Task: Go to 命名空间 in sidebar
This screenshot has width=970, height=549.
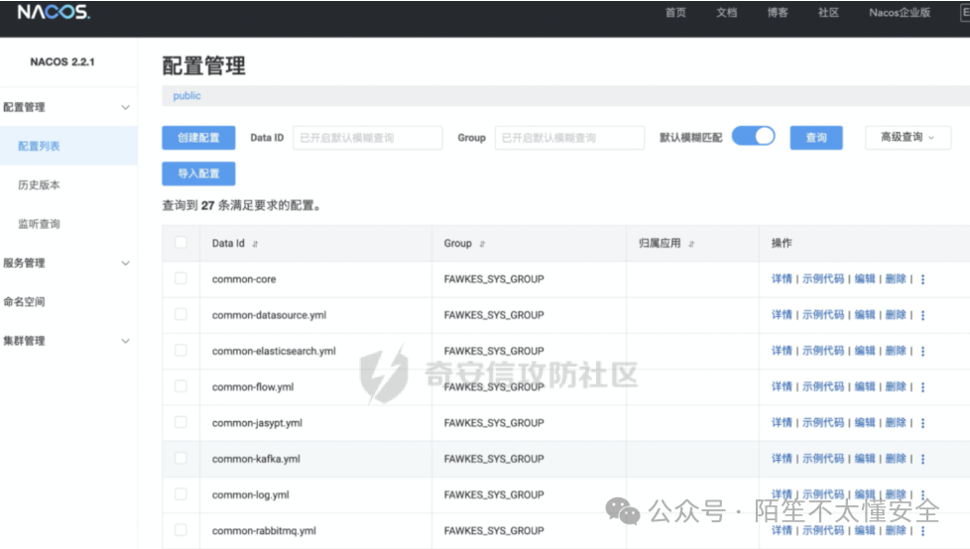Action: [x=24, y=301]
